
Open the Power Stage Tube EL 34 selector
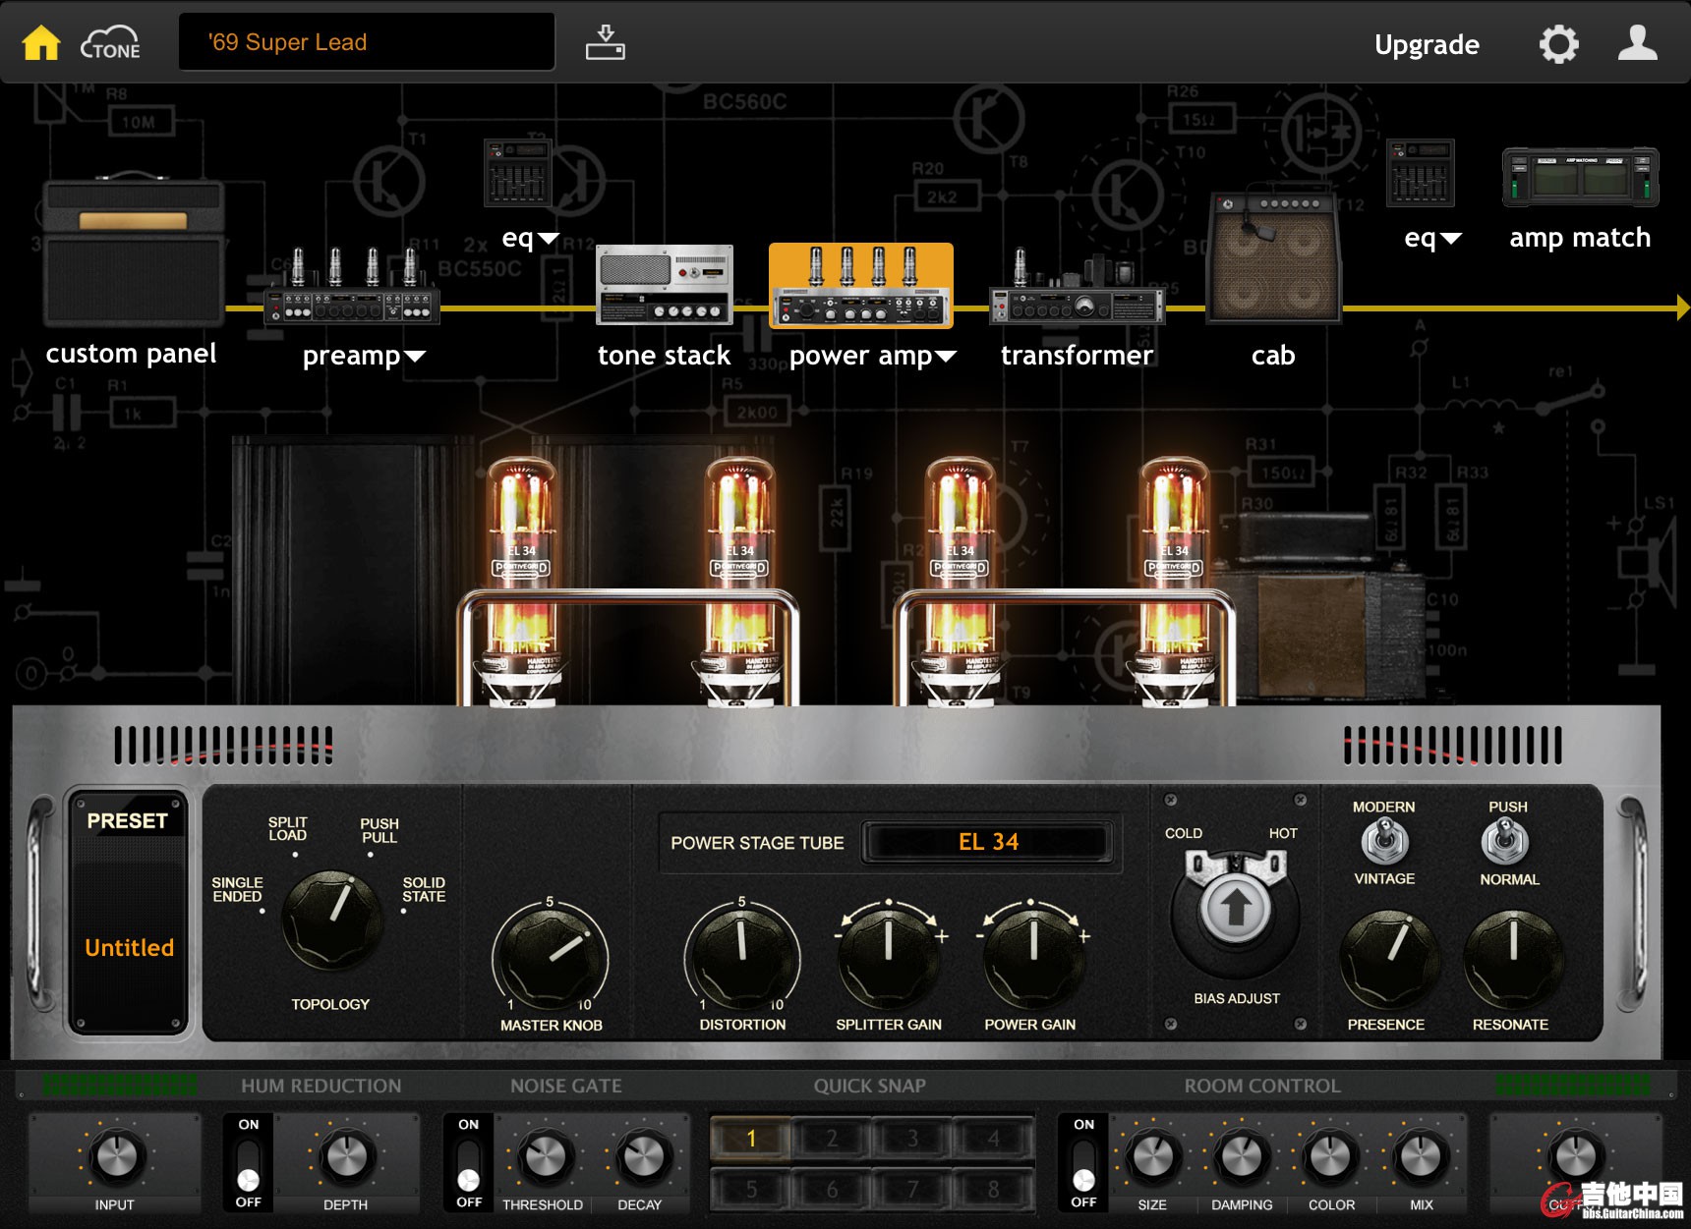(x=988, y=842)
